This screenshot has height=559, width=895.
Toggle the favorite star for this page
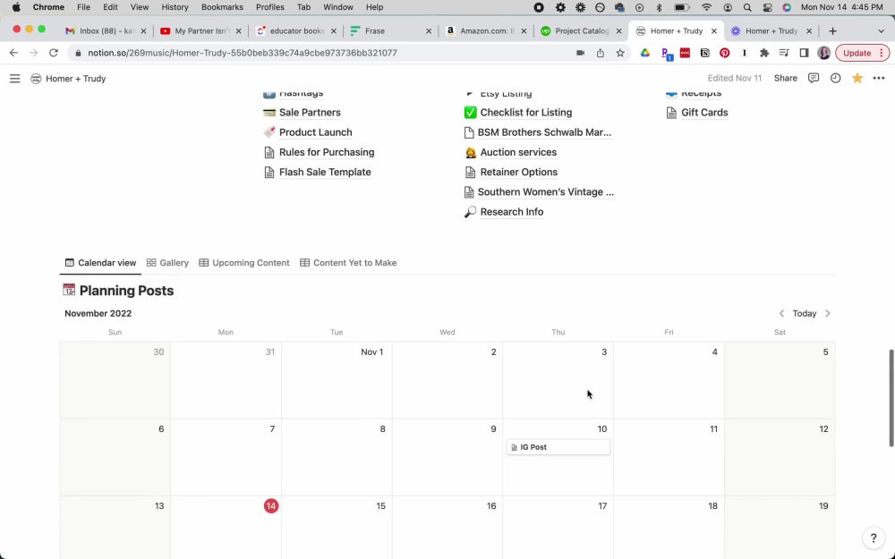(x=857, y=78)
